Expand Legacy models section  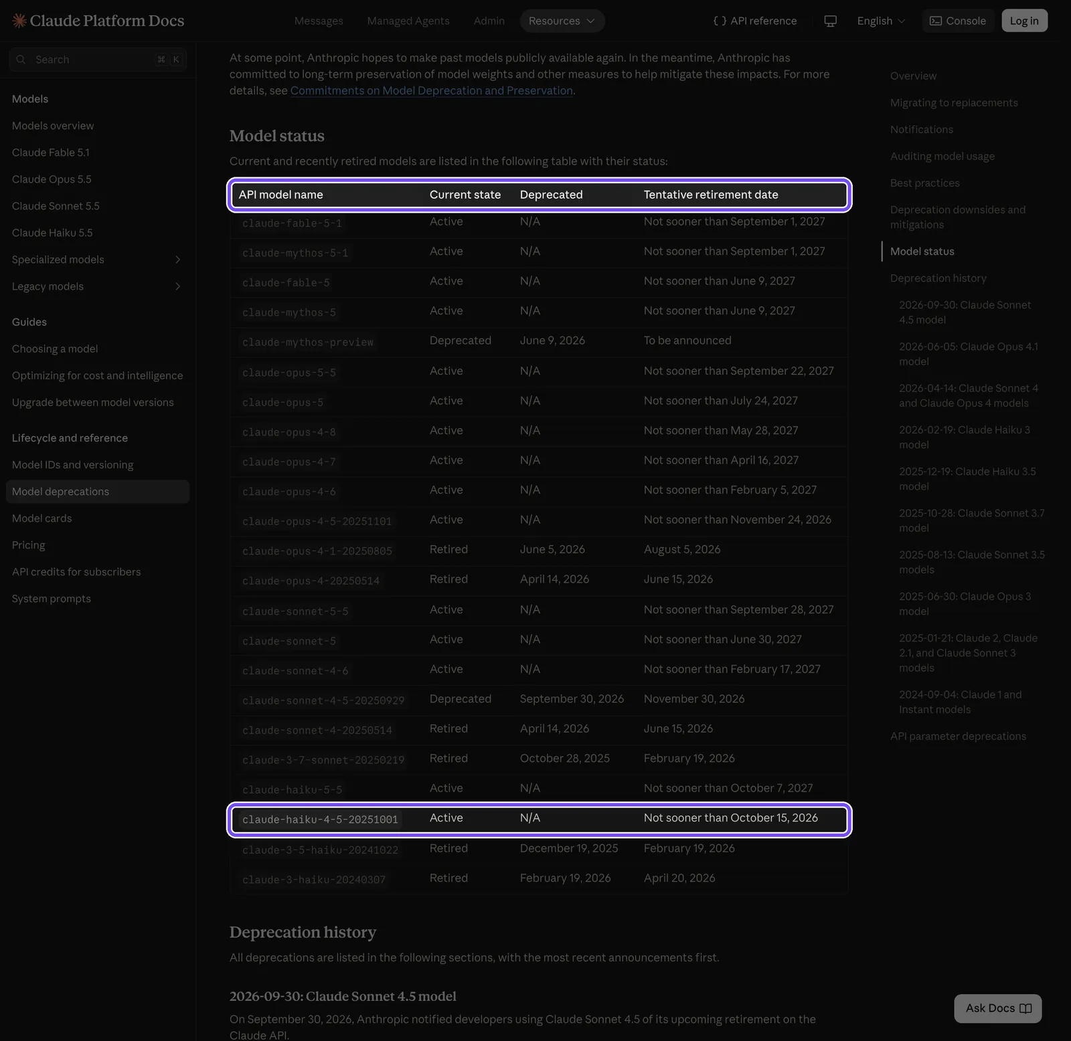(x=97, y=286)
